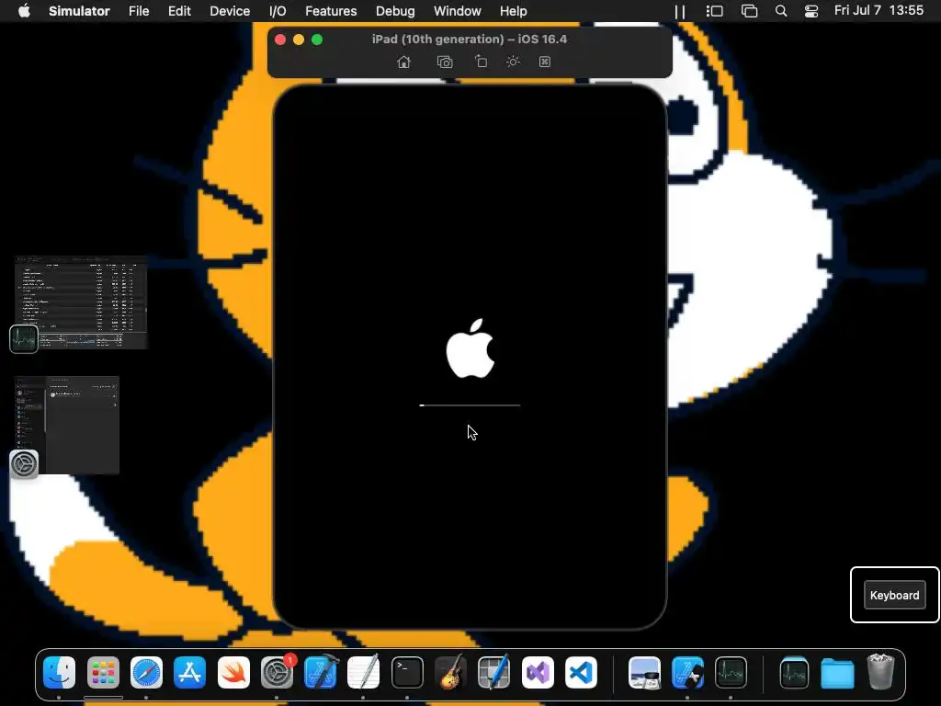The width and height of the screenshot is (941, 706).
Task: Rotate the simulated iPad device
Action: (481, 62)
